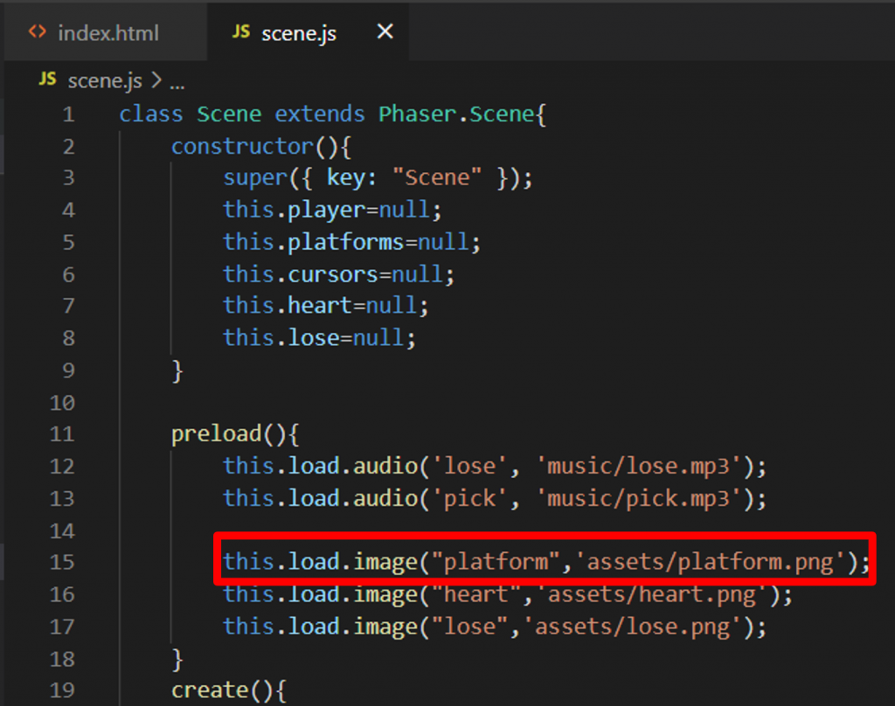Click line number 1 in the gutter
This screenshot has height=706, width=895.
pyautogui.click(x=68, y=114)
